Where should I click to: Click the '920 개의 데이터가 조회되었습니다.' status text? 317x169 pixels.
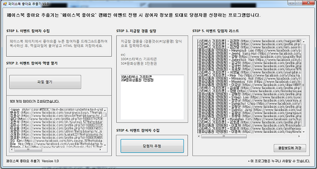pyautogui.click(x=35, y=101)
